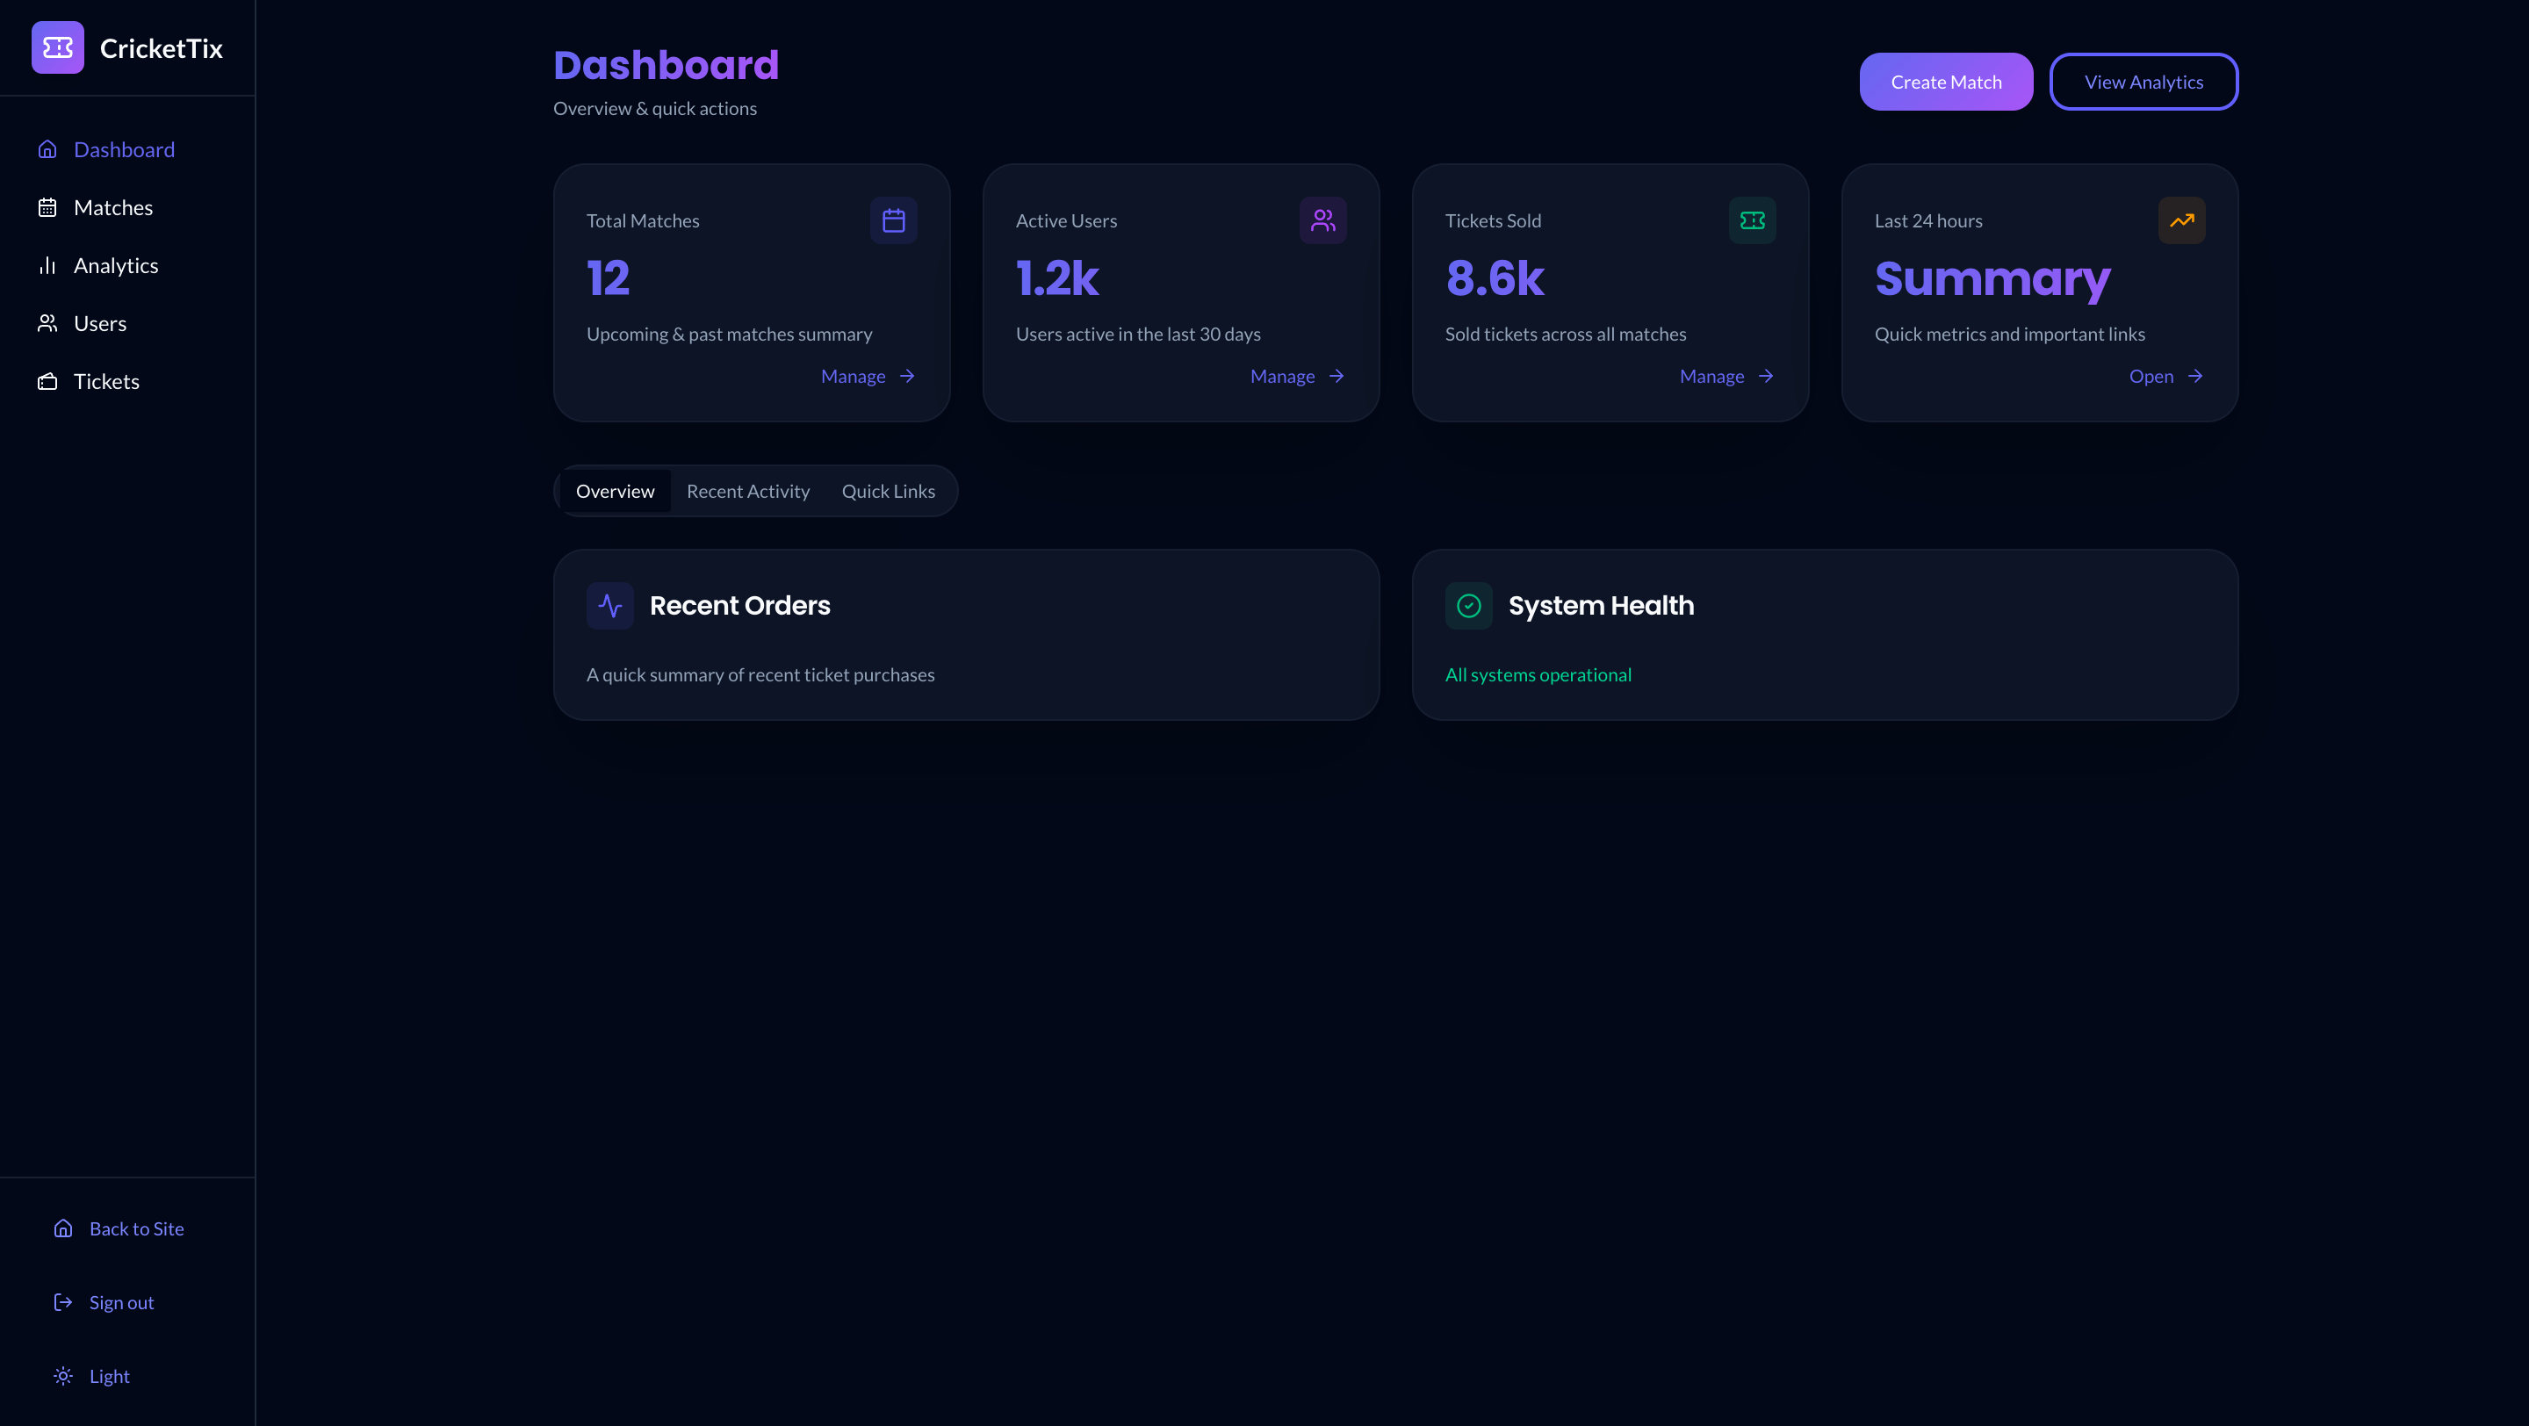Select the Overview tab

(x=615, y=492)
